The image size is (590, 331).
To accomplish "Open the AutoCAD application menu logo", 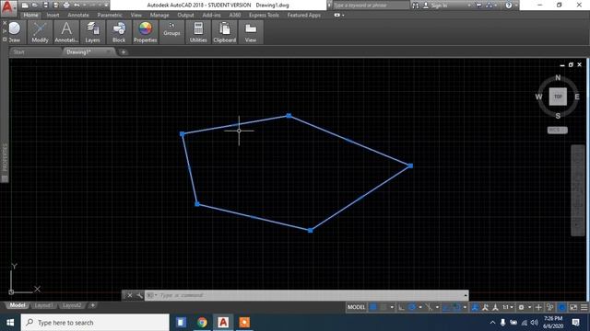I will tap(8, 7).
